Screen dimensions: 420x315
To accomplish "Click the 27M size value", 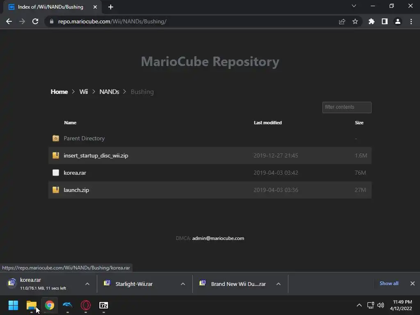I will tap(360, 190).
